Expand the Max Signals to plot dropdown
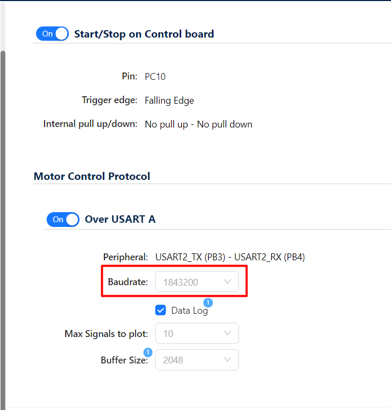Viewport: 391px width, 410px height. pyautogui.click(x=197, y=333)
